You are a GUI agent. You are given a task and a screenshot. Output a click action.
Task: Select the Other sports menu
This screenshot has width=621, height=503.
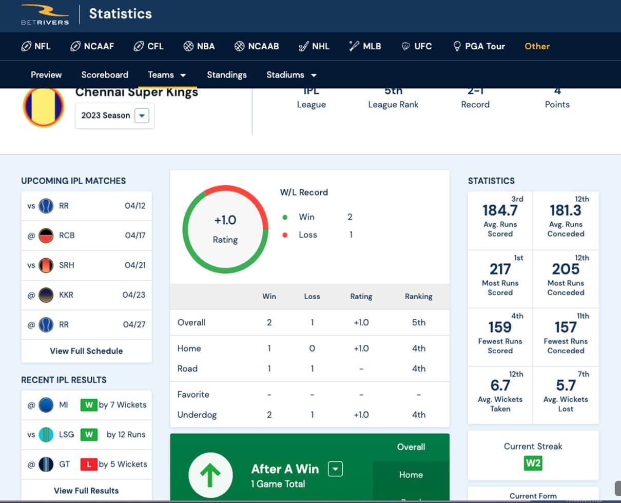click(537, 46)
